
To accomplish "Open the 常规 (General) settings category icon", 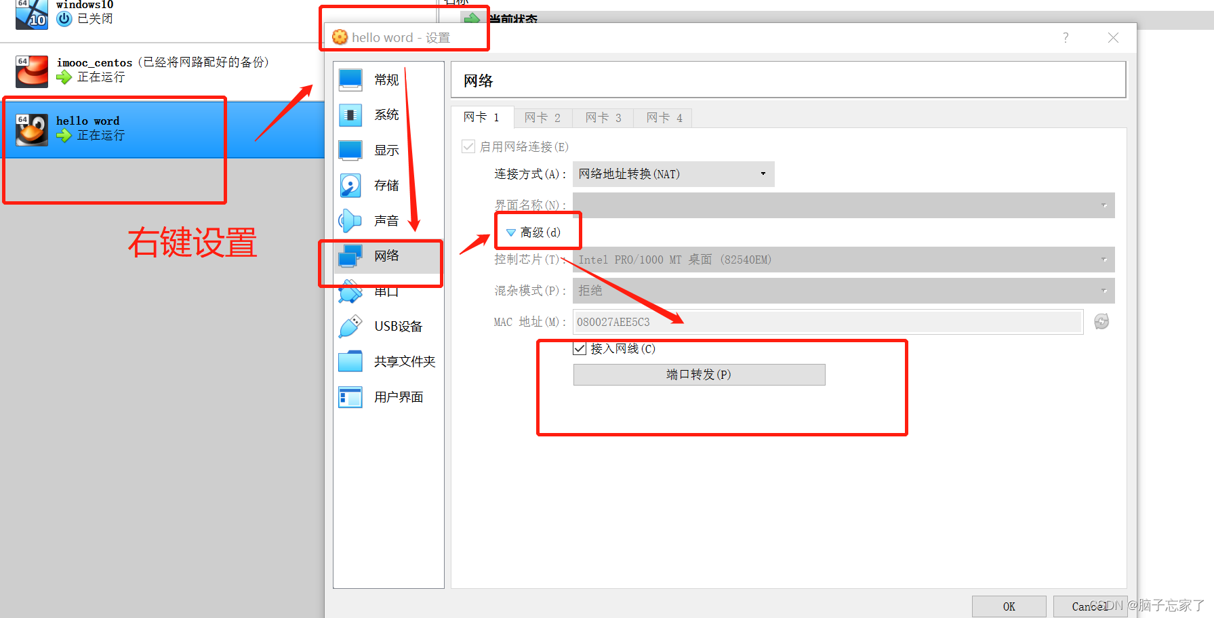I will [350, 80].
